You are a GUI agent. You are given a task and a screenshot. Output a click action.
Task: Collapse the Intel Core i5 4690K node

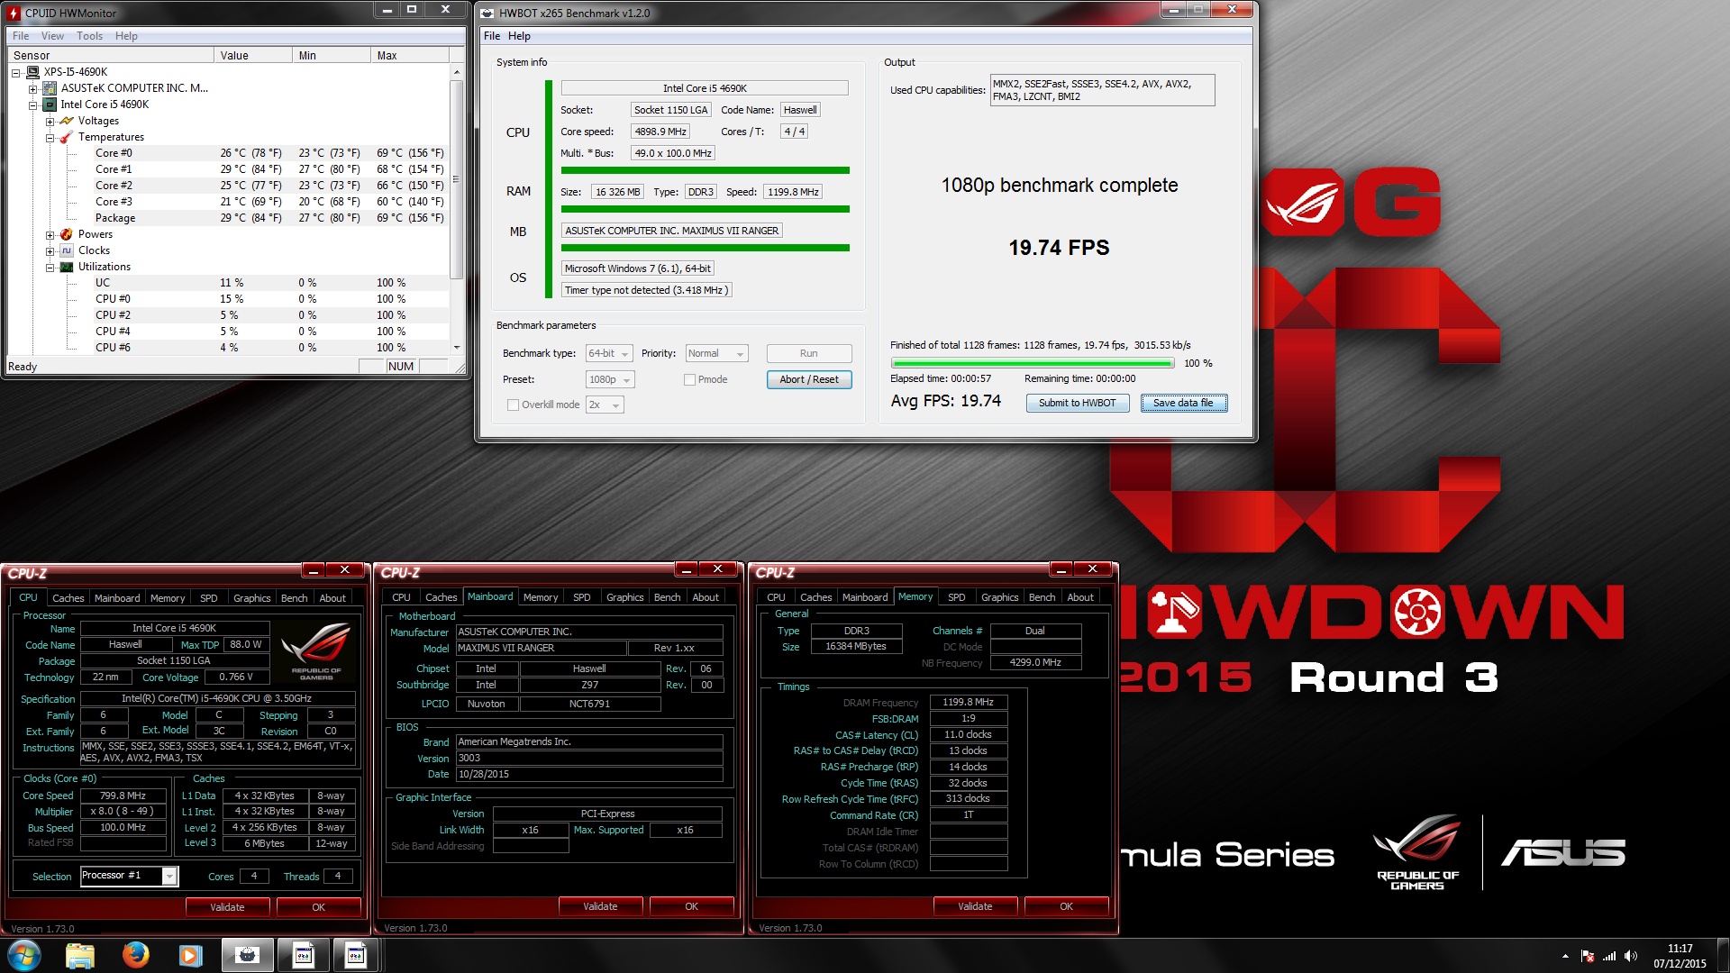32,105
